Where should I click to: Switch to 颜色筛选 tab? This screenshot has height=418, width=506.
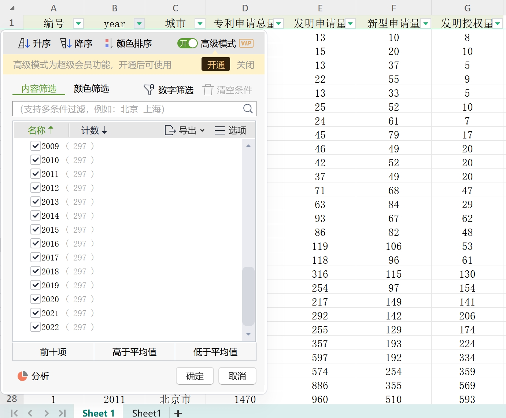(x=92, y=89)
